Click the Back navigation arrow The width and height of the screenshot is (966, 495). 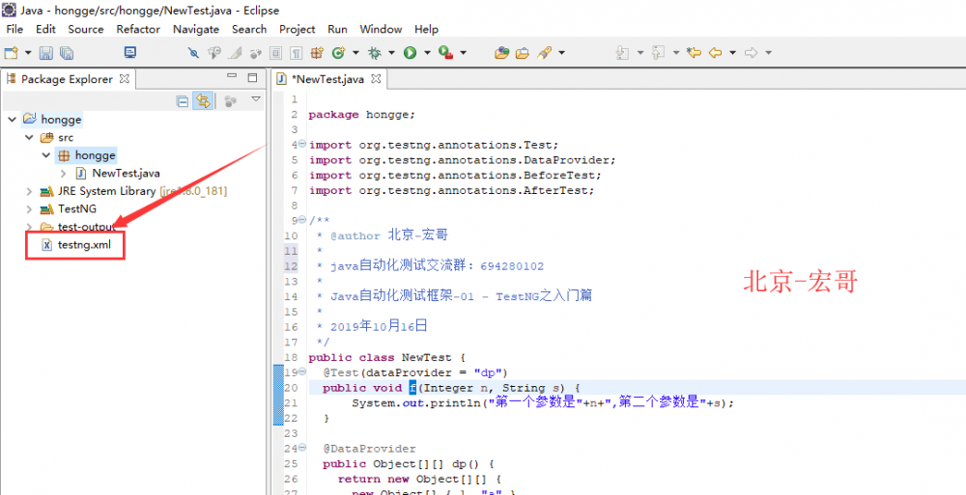(716, 53)
